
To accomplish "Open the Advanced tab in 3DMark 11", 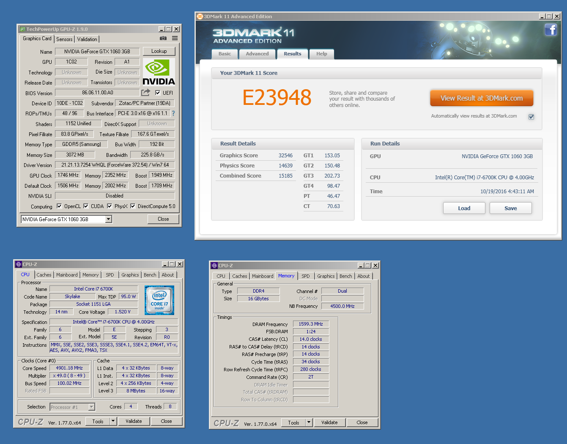I will 257,54.
